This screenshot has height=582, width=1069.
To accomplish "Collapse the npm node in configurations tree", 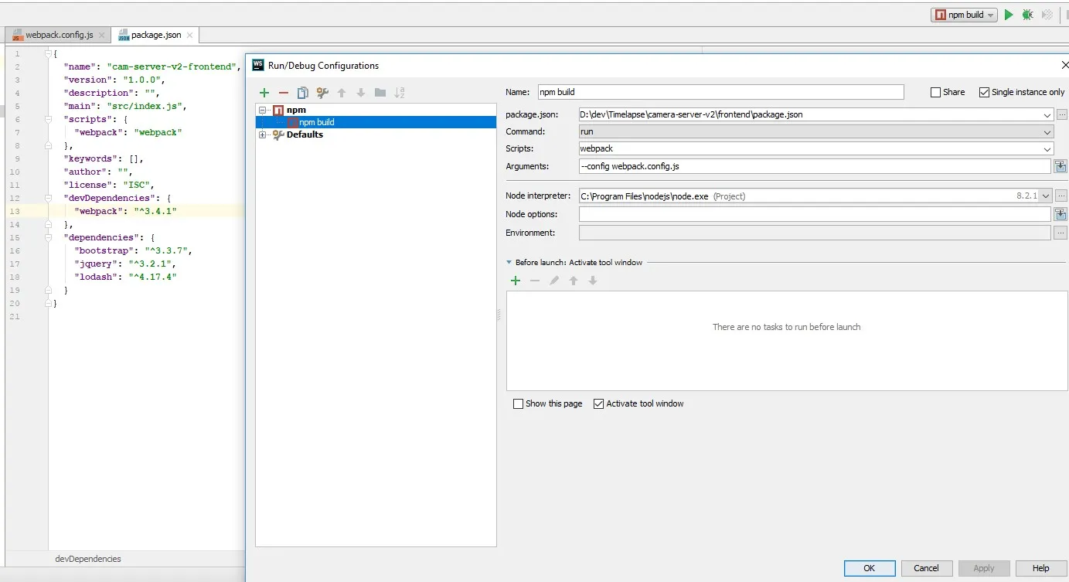I will coord(263,111).
